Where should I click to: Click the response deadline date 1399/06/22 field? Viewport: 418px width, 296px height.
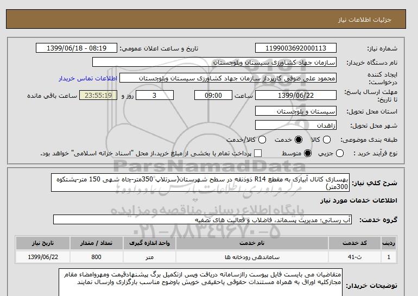coord(296,95)
